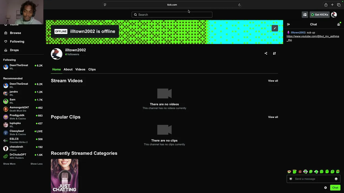
Task: View all Popular Clips
Action: pyautogui.click(x=273, y=117)
